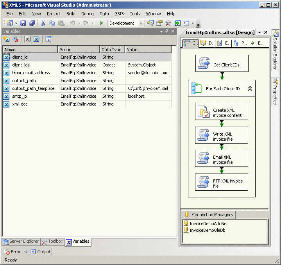Click the Scope column header
Image resolution: width=281 pixels, height=265 pixels.
click(78, 50)
